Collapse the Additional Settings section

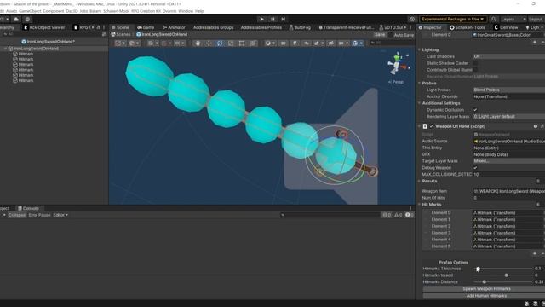pyautogui.click(x=420, y=103)
